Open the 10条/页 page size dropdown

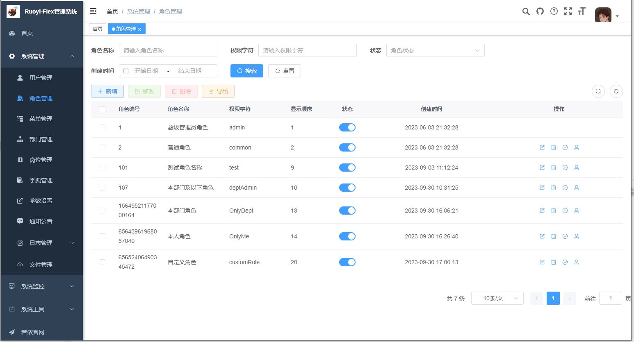(x=497, y=298)
